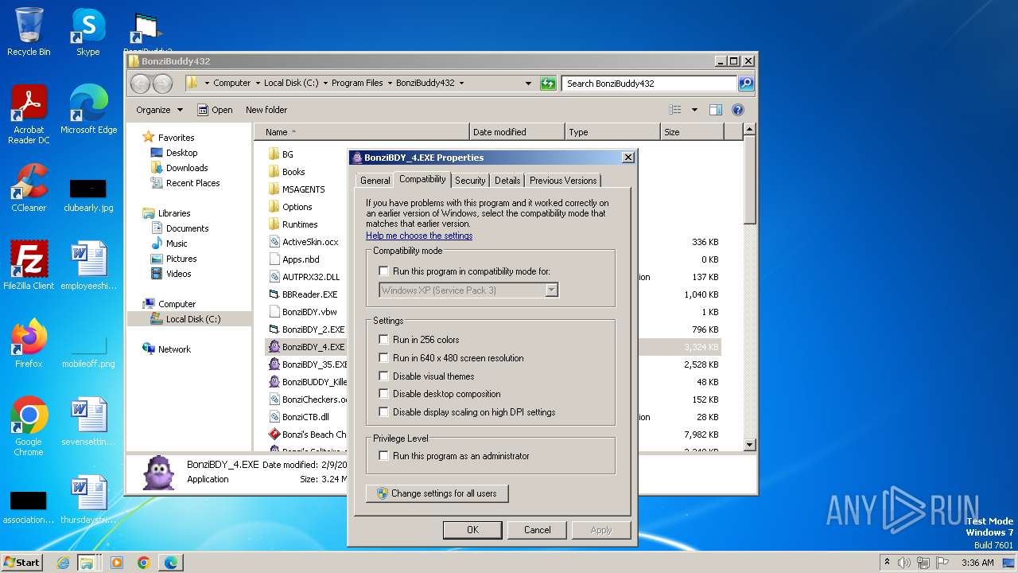
Task: Click the Open button in Explorer toolbar
Action: coord(215,110)
